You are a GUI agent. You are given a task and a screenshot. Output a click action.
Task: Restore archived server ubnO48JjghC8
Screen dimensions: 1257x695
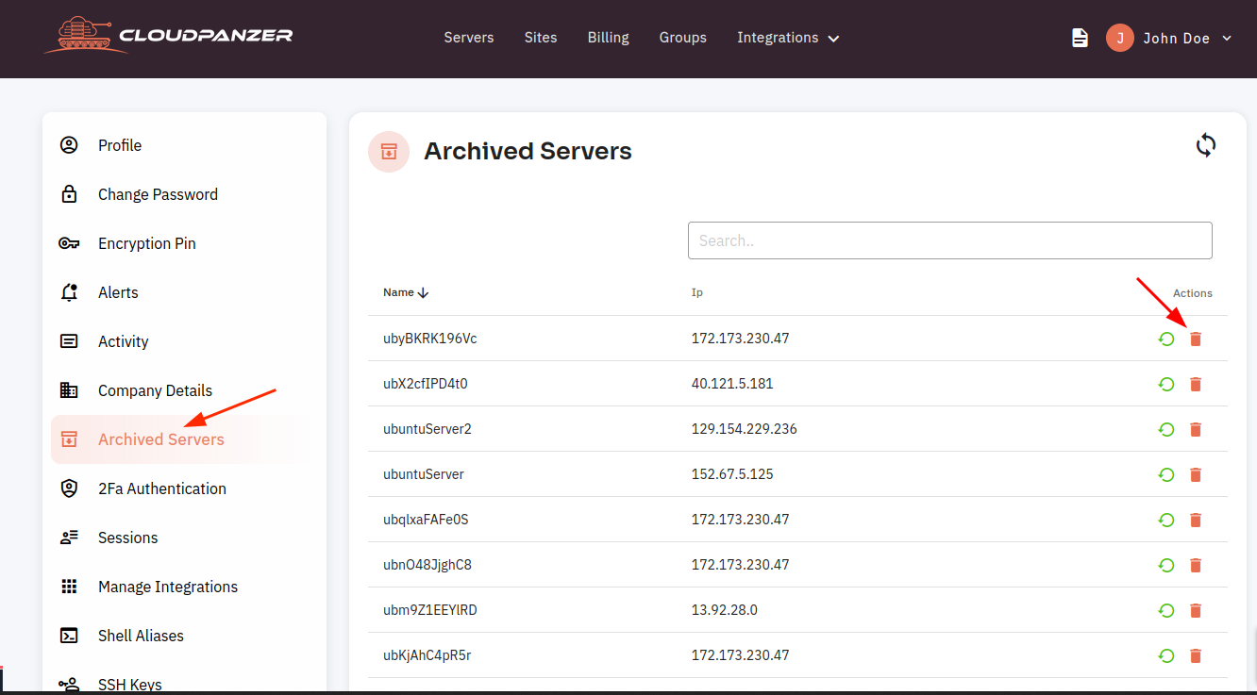click(1166, 565)
